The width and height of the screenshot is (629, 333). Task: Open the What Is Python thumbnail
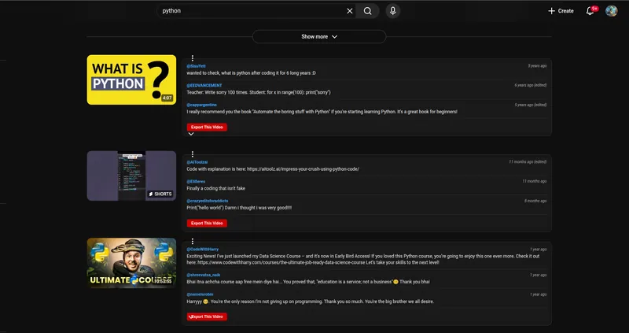[x=131, y=80]
